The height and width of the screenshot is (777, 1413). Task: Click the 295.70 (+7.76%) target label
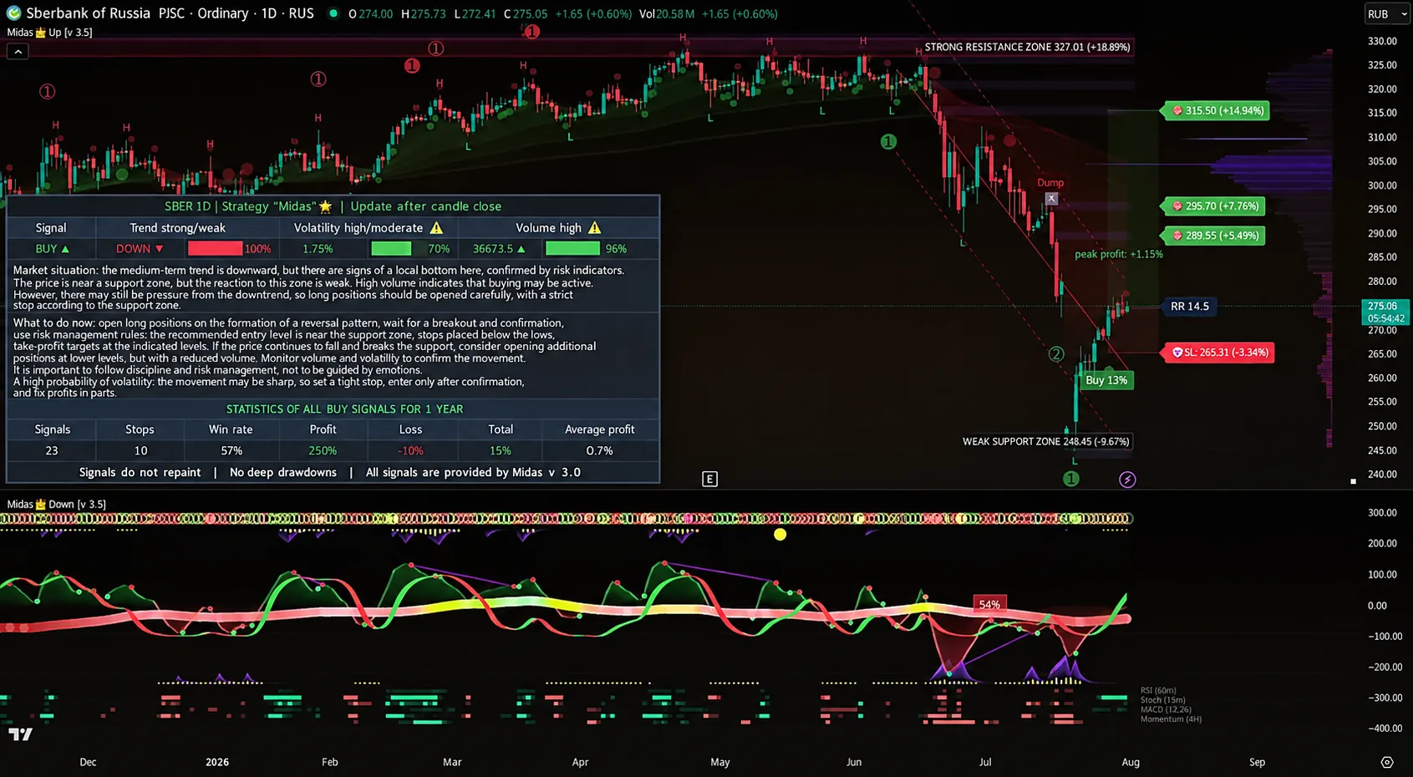(1214, 206)
